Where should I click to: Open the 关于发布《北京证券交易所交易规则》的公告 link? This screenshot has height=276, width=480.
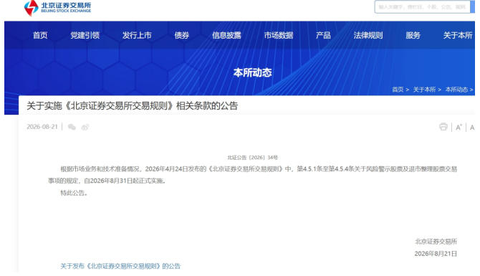point(120,266)
